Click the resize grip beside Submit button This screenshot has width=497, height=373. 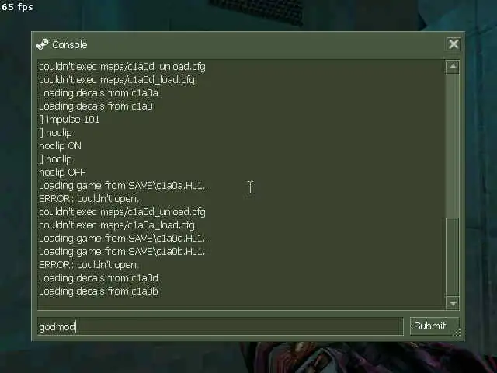(457, 333)
